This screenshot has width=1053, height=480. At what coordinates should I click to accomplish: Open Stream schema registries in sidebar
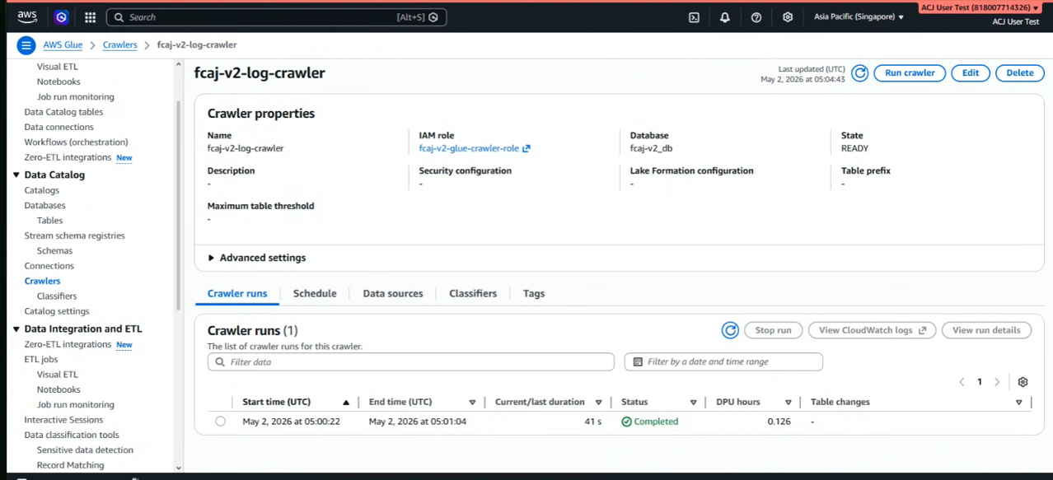click(74, 235)
